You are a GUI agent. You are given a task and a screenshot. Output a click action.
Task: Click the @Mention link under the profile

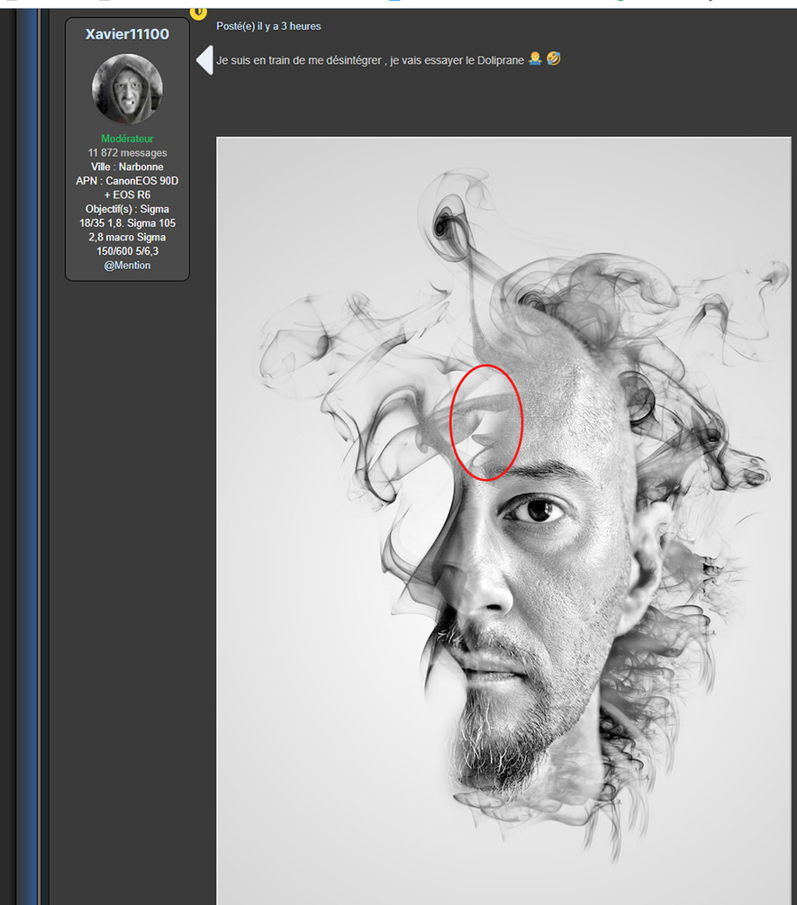(x=127, y=266)
